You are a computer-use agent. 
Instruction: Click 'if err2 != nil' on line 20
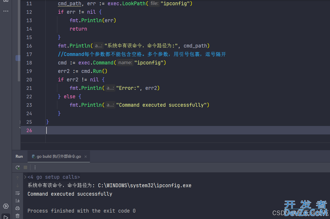pyautogui.click(x=78, y=80)
